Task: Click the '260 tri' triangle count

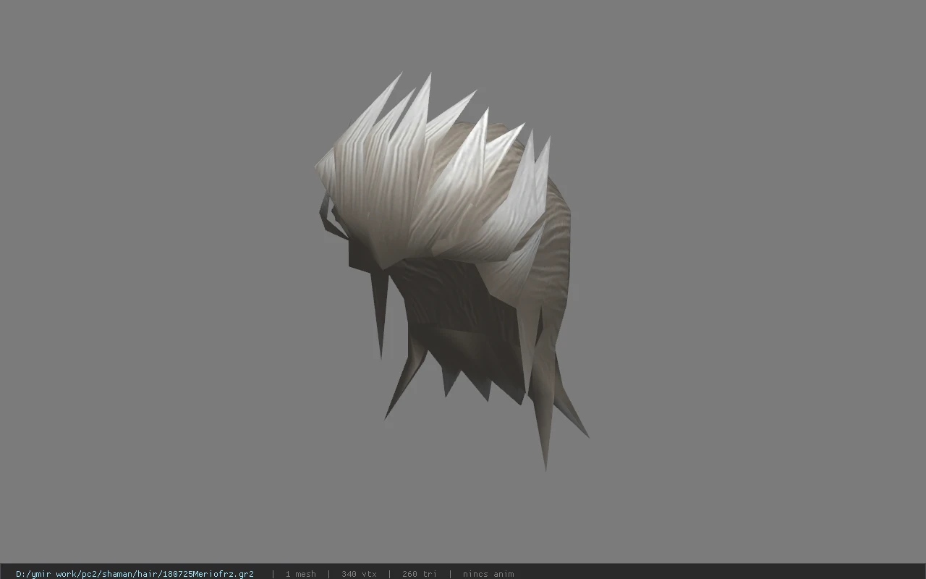Action: [419, 574]
